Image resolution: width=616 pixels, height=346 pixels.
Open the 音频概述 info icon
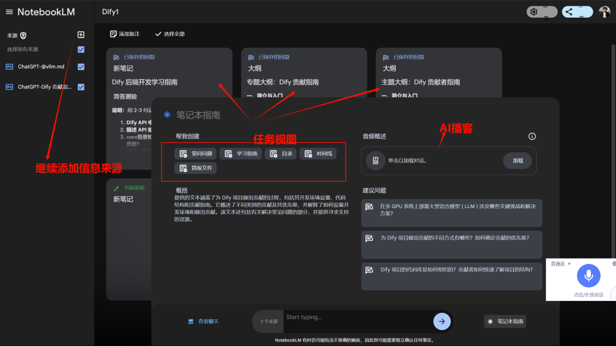point(532,136)
